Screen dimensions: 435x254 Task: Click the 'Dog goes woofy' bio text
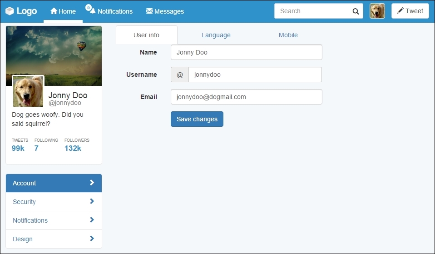click(x=47, y=119)
